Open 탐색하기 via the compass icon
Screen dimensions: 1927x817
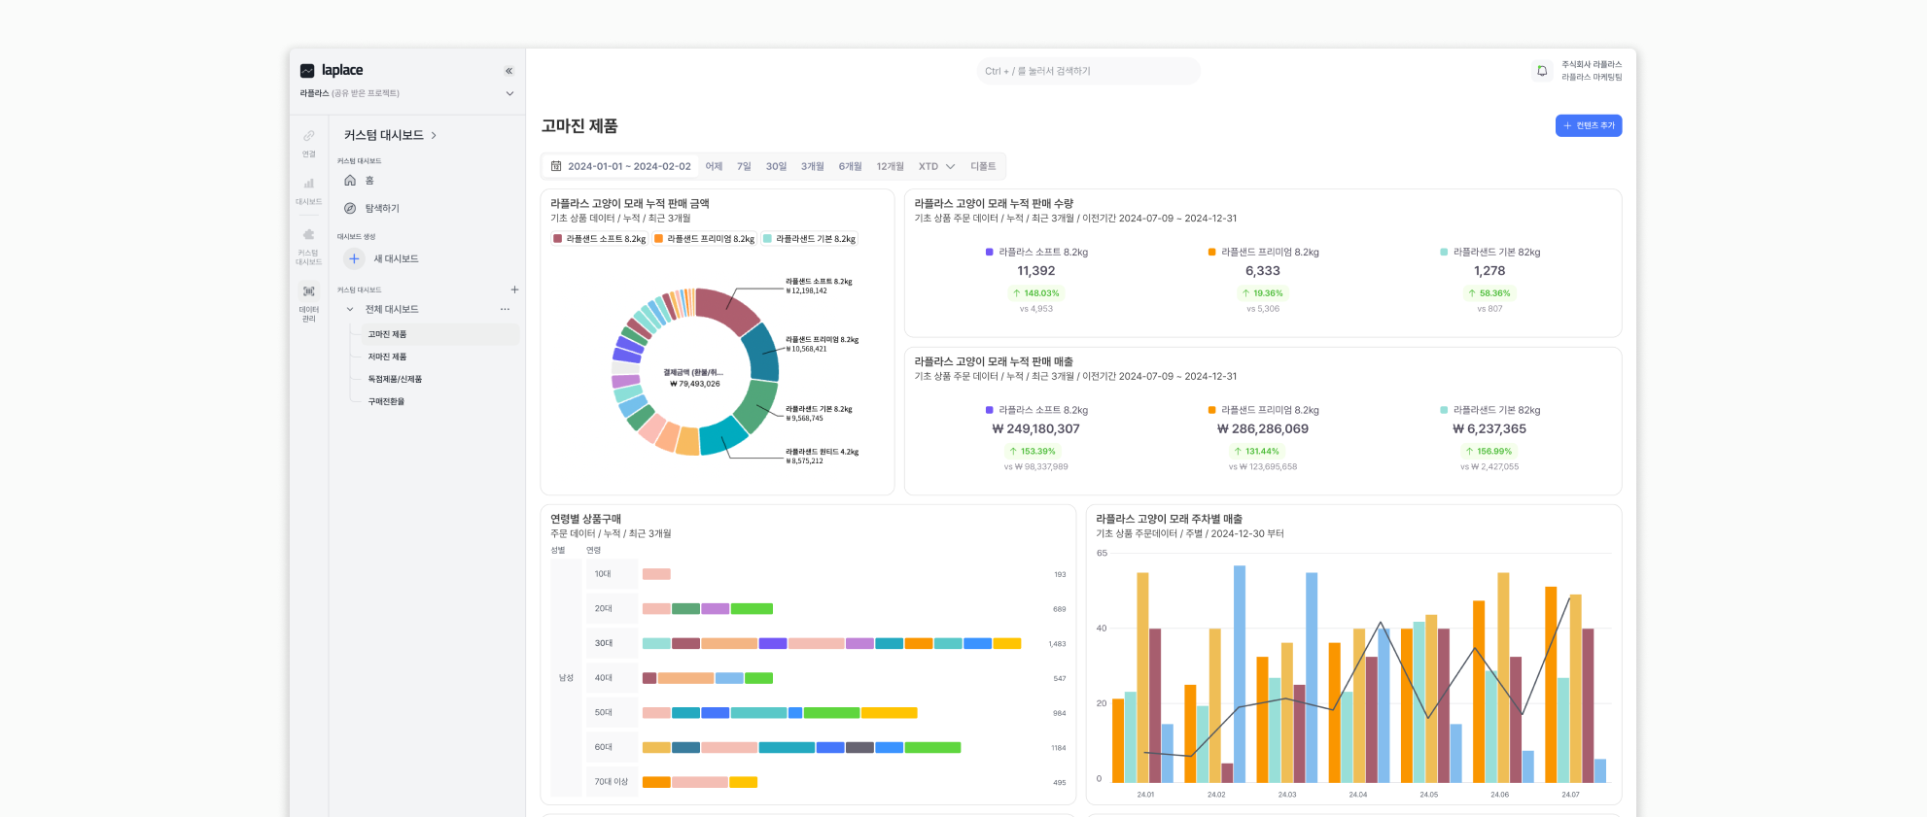click(x=350, y=208)
